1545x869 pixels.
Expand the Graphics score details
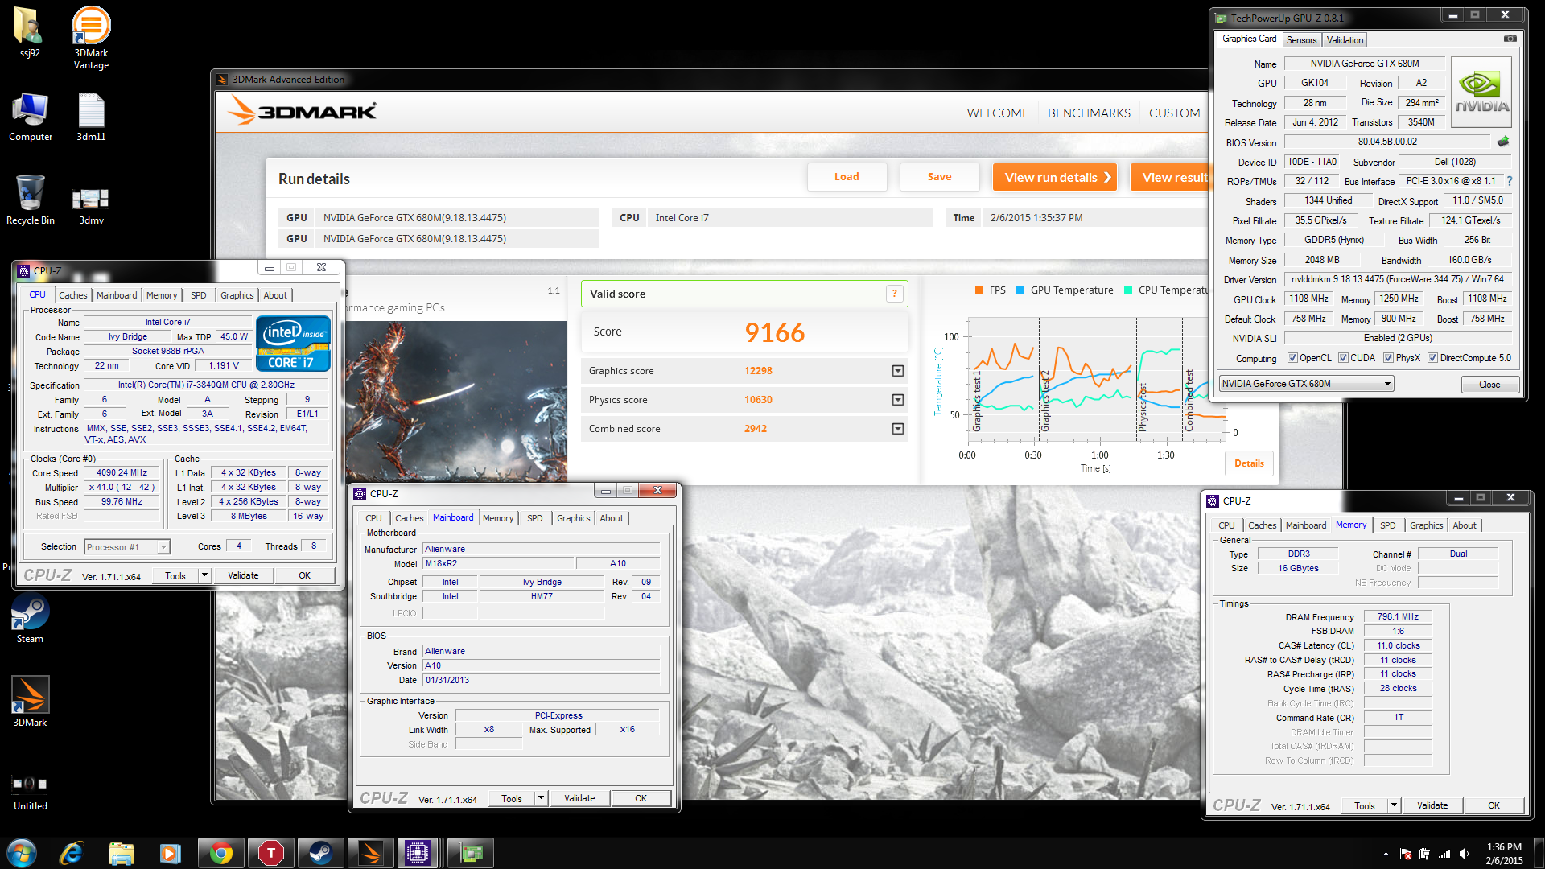pos(897,371)
